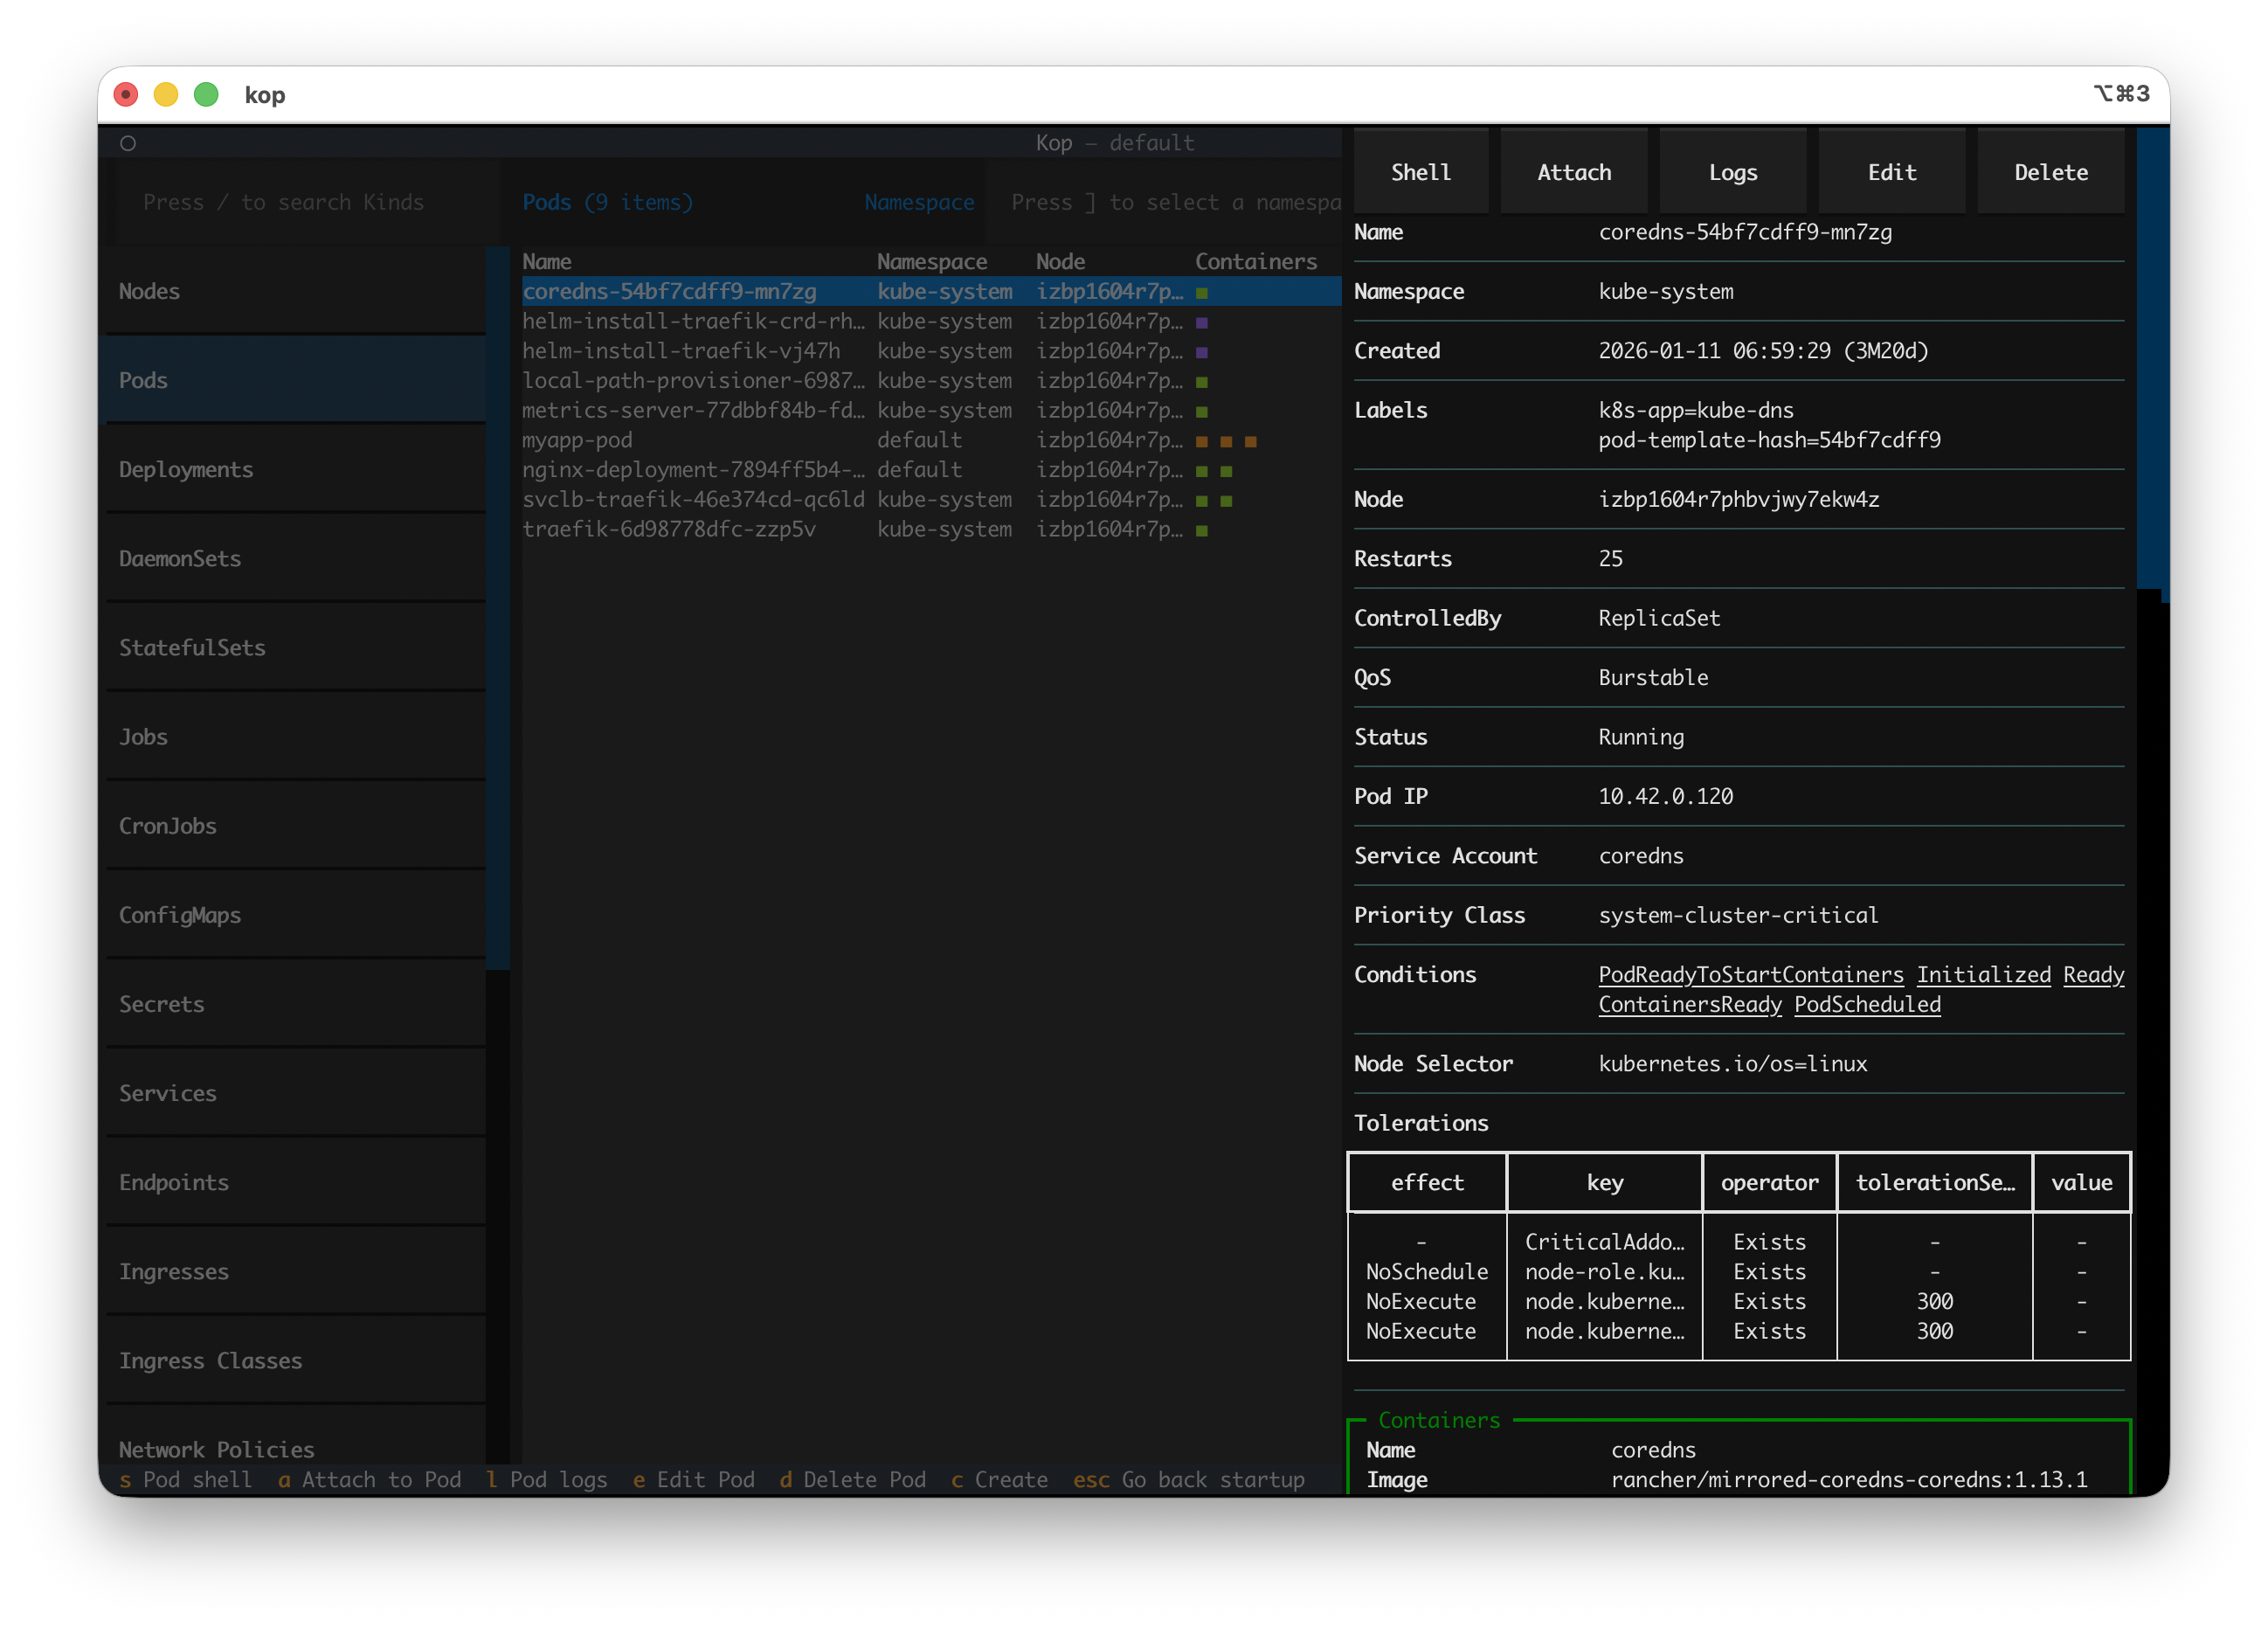This screenshot has height=1627, width=2268.
Task: Click the 'esc Go back startup' footer shortcut
Action: [1189, 1479]
